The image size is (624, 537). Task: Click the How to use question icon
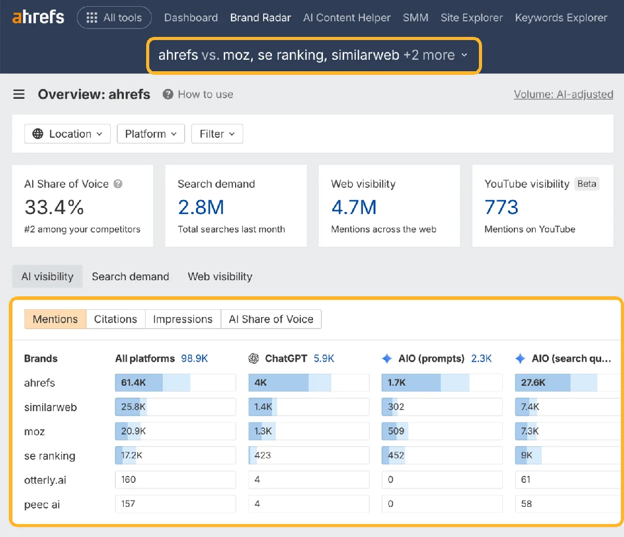pos(167,94)
